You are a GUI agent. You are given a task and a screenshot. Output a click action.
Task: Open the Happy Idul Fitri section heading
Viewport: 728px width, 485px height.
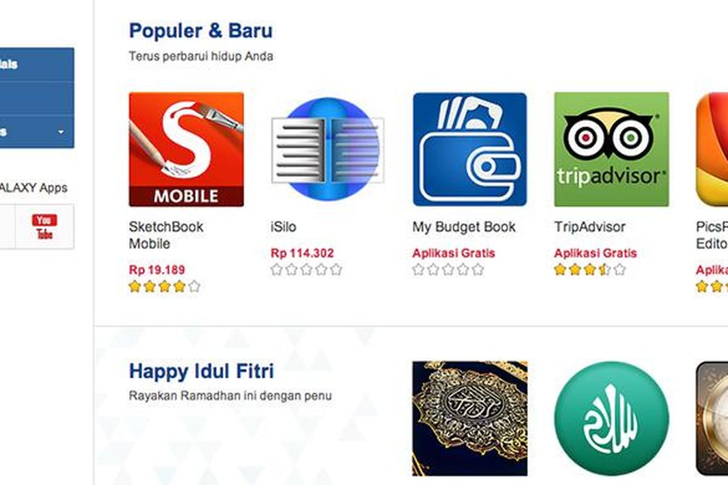pyautogui.click(x=201, y=370)
